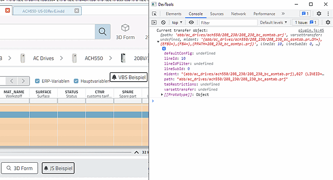333x180 pixels.
Task: Select the blue highlighted table row
Action: tap(74, 115)
